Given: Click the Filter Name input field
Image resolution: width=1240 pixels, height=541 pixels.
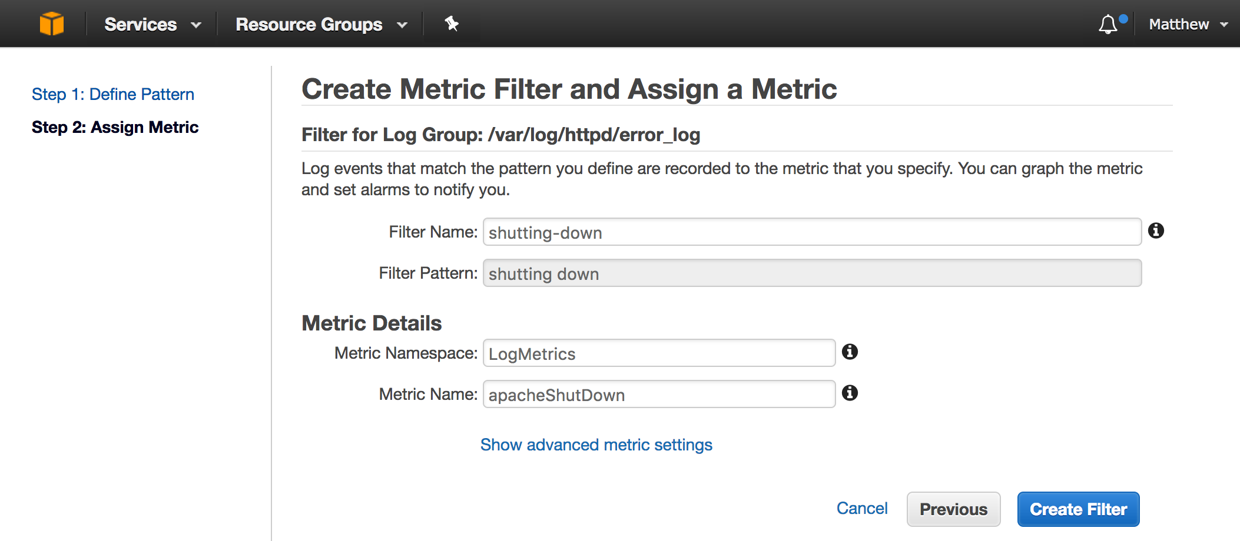Looking at the screenshot, I should coord(812,232).
